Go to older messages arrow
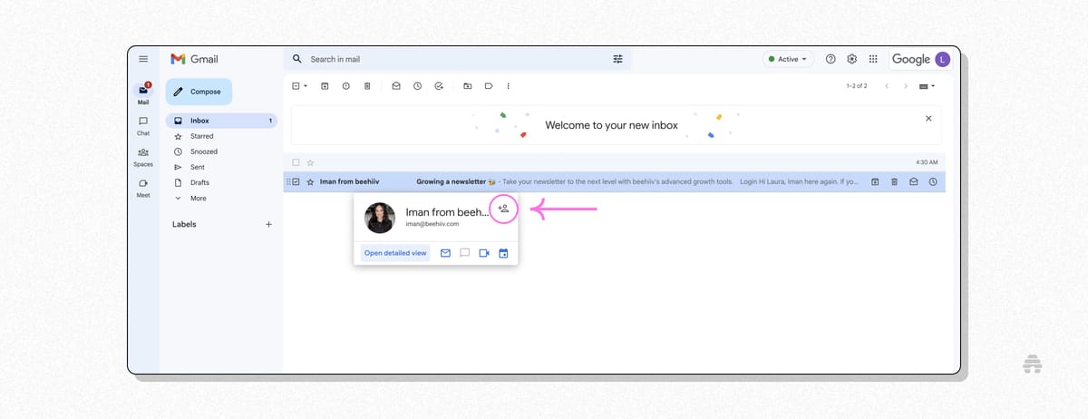This screenshot has height=419, width=1088. tap(906, 86)
